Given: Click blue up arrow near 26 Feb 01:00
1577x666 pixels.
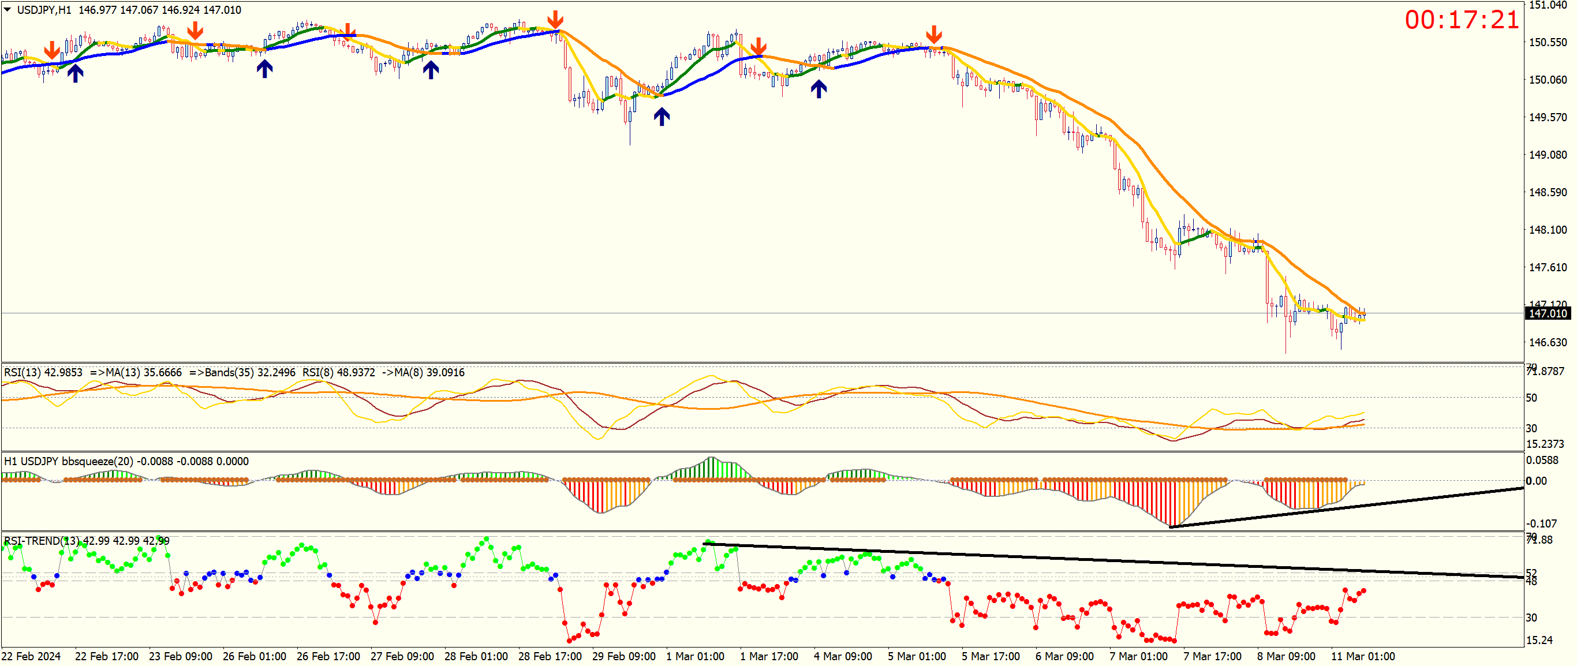Looking at the screenshot, I should 264,69.
